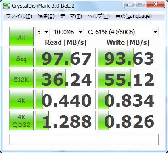Open the 言語(Language) menu
Image resolution: width=168 pixels, height=153 pixels.
(134, 16)
